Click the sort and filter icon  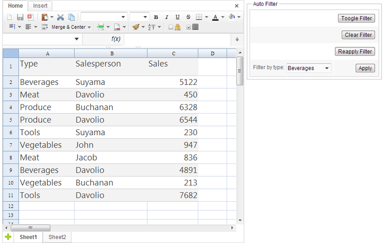pos(152,27)
